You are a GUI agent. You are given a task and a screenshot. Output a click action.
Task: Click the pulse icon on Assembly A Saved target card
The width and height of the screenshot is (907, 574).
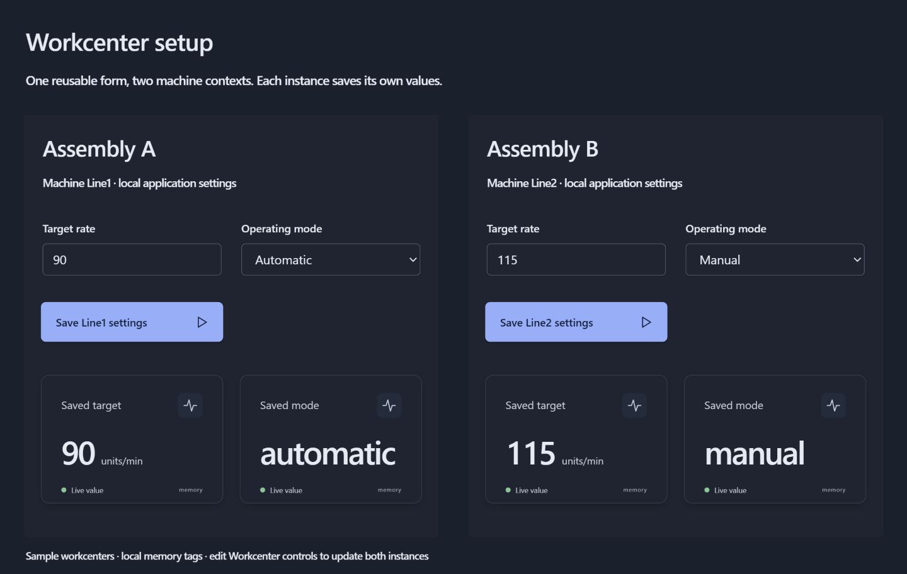[x=190, y=405]
